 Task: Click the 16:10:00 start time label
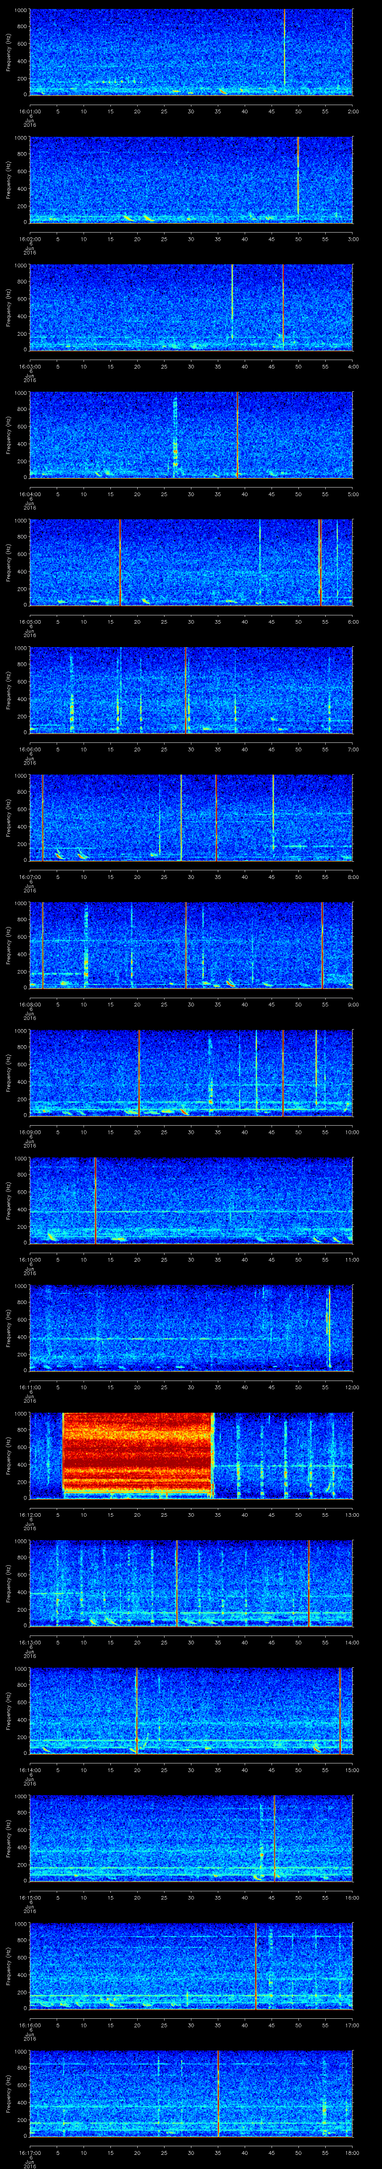29,1259
